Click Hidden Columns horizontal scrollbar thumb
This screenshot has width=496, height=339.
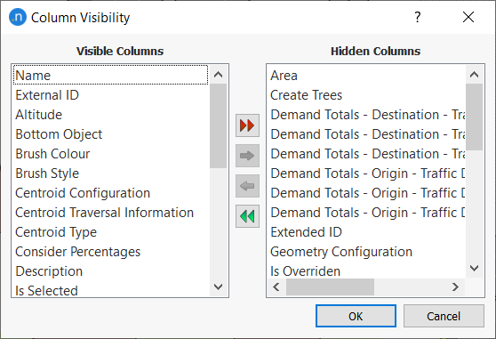[x=330, y=287]
